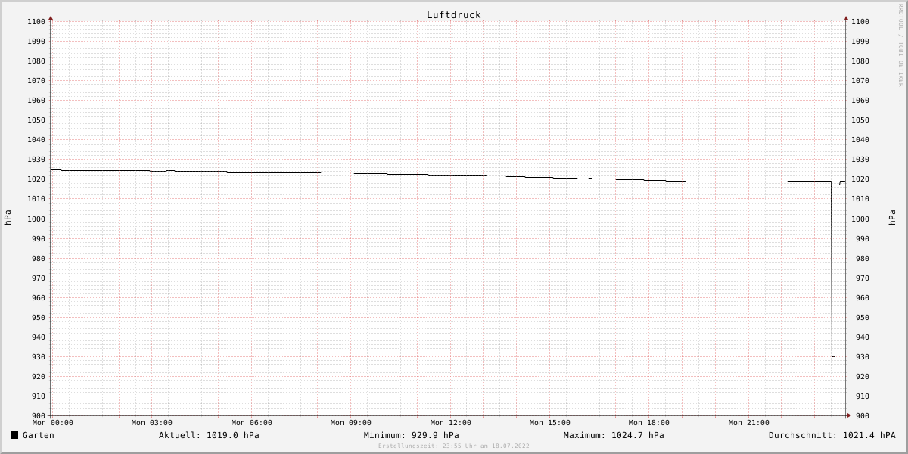908x454 pixels.
Task: Click the Mon 00:00 time axis label
Action: (53, 423)
